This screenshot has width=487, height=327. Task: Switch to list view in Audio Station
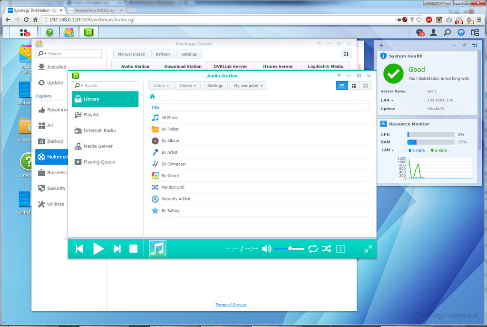coord(341,86)
